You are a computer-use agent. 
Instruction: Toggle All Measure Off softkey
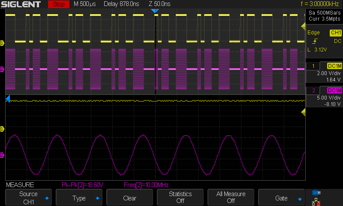231,197
